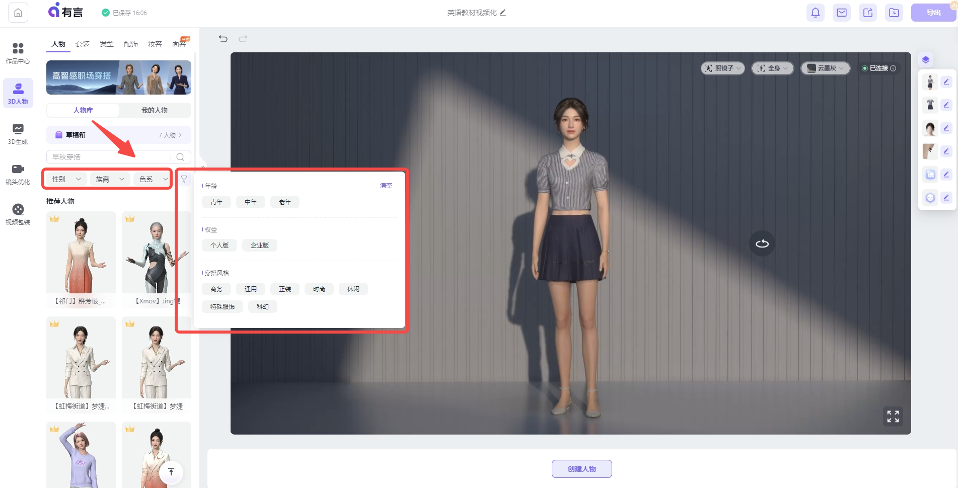Switch to 发型 tab
958x488 pixels.
click(107, 44)
